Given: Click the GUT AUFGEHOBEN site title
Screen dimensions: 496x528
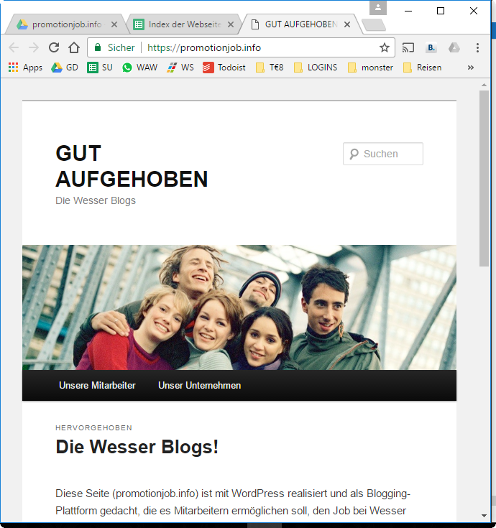Looking at the screenshot, I should point(132,166).
